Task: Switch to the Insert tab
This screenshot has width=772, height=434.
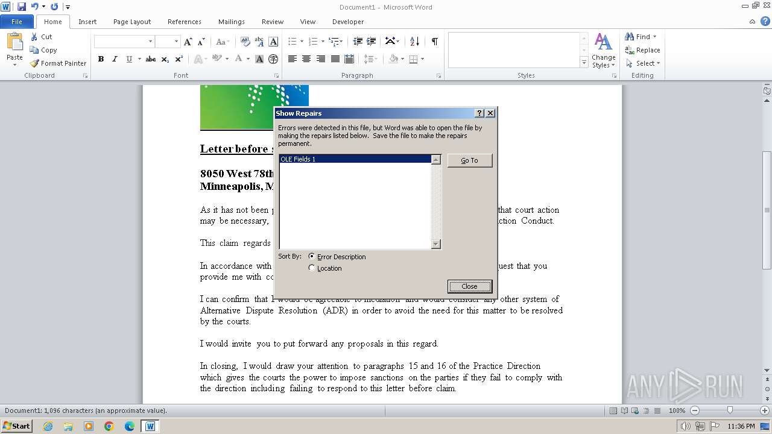Action: point(87,22)
